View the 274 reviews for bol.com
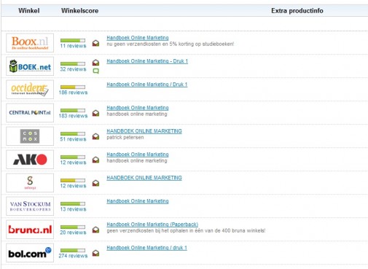This screenshot has width=368, height=269. (x=73, y=256)
